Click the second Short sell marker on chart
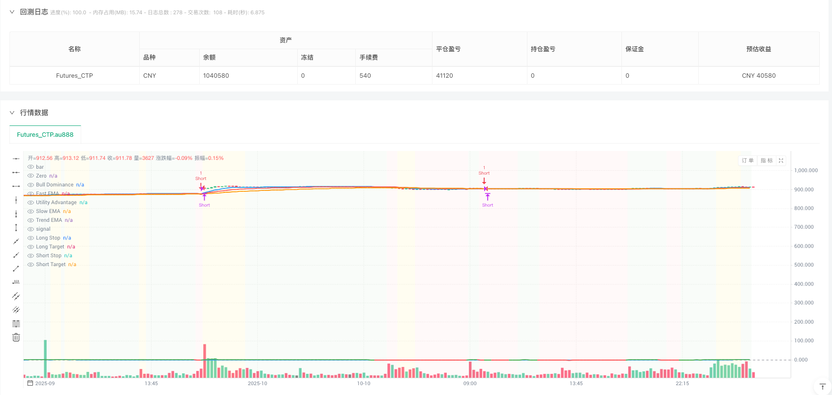Viewport: 832px width, 395px height. click(485, 181)
